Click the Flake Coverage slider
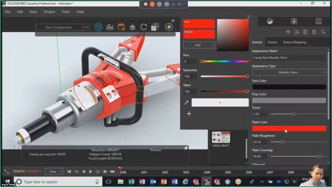This screenshot has width=332, height=187. 299,156
